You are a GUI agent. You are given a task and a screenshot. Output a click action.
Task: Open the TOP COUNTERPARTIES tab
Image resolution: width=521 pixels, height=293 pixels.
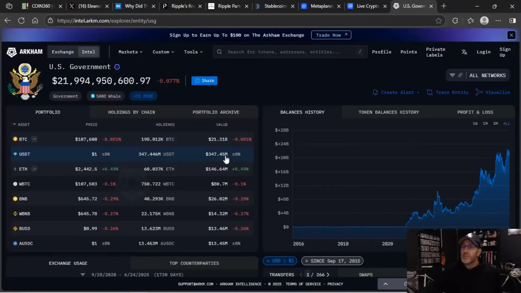(x=194, y=263)
